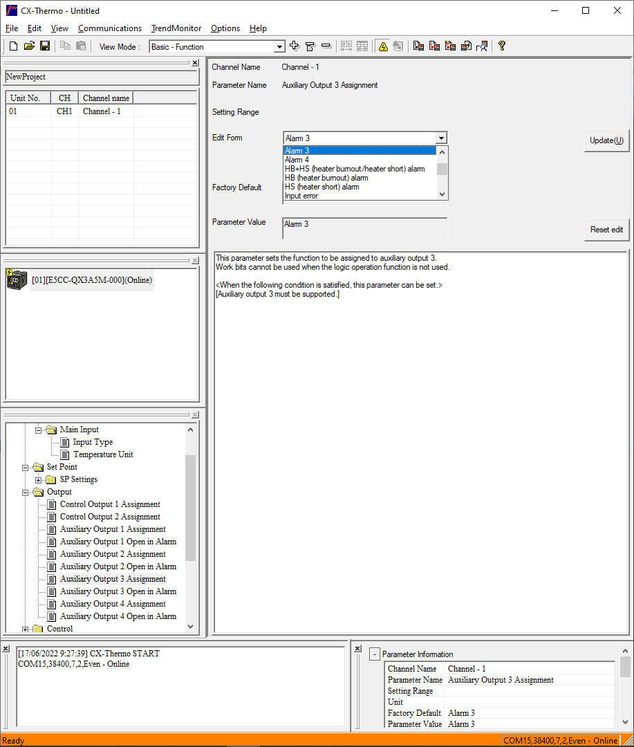Image resolution: width=634 pixels, height=747 pixels.
Task: Collapse the Set Point folder
Action: (26, 468)
